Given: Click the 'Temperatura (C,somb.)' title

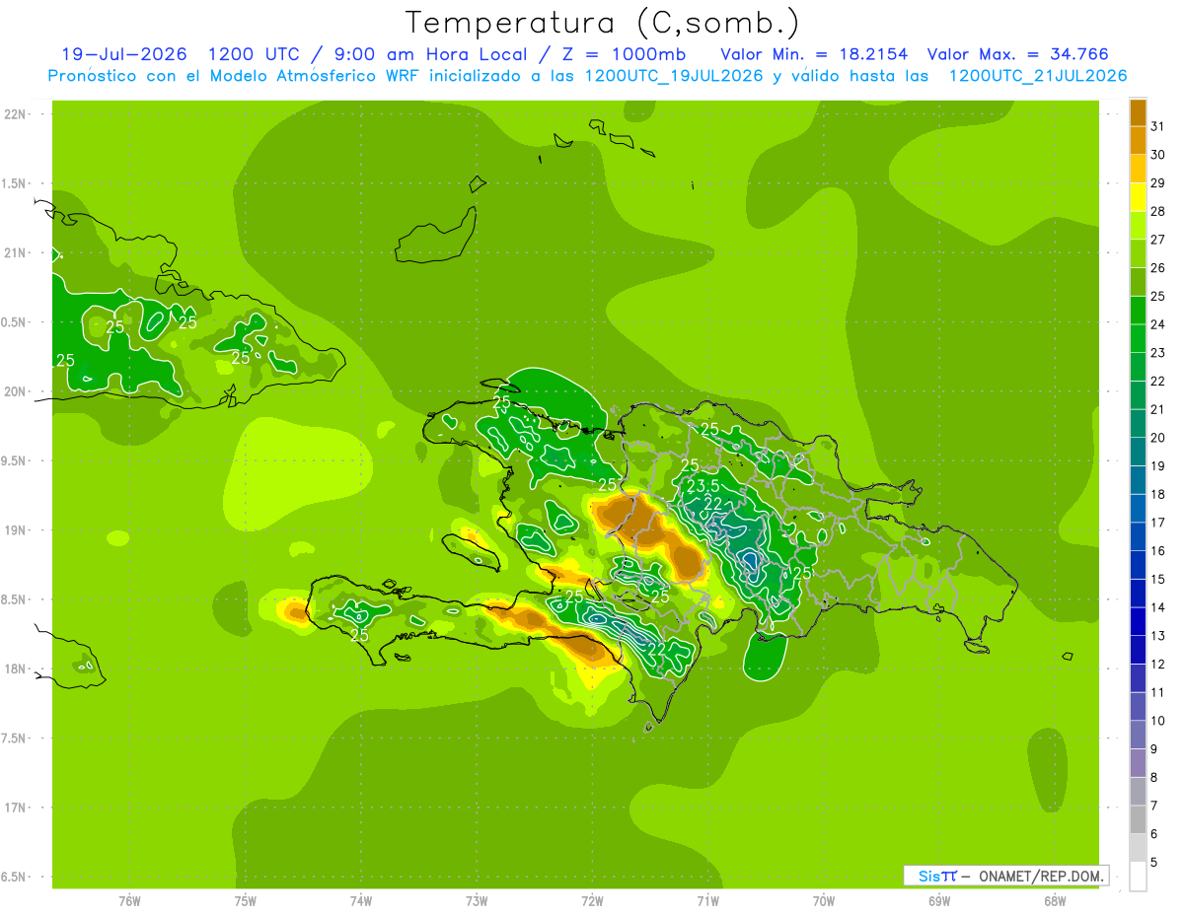Looking at the screenshot, I should click(x=603, y=23).
